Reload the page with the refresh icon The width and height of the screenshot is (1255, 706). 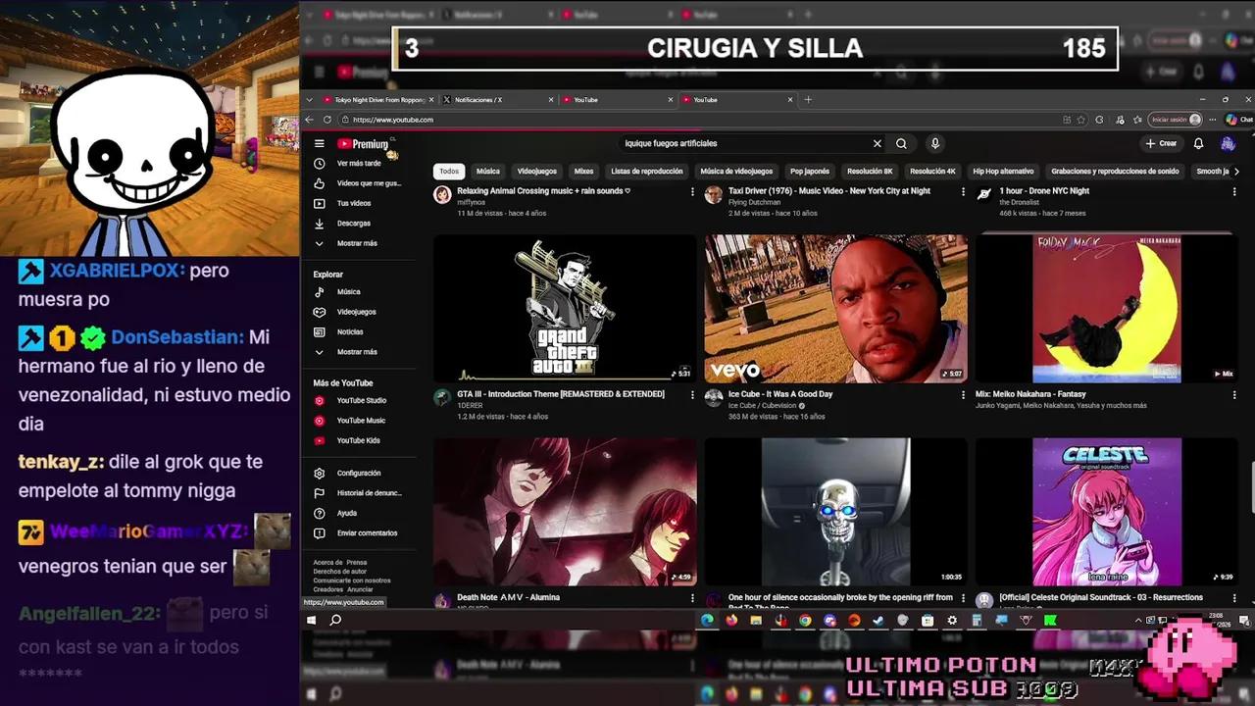[x=327, y=120]
